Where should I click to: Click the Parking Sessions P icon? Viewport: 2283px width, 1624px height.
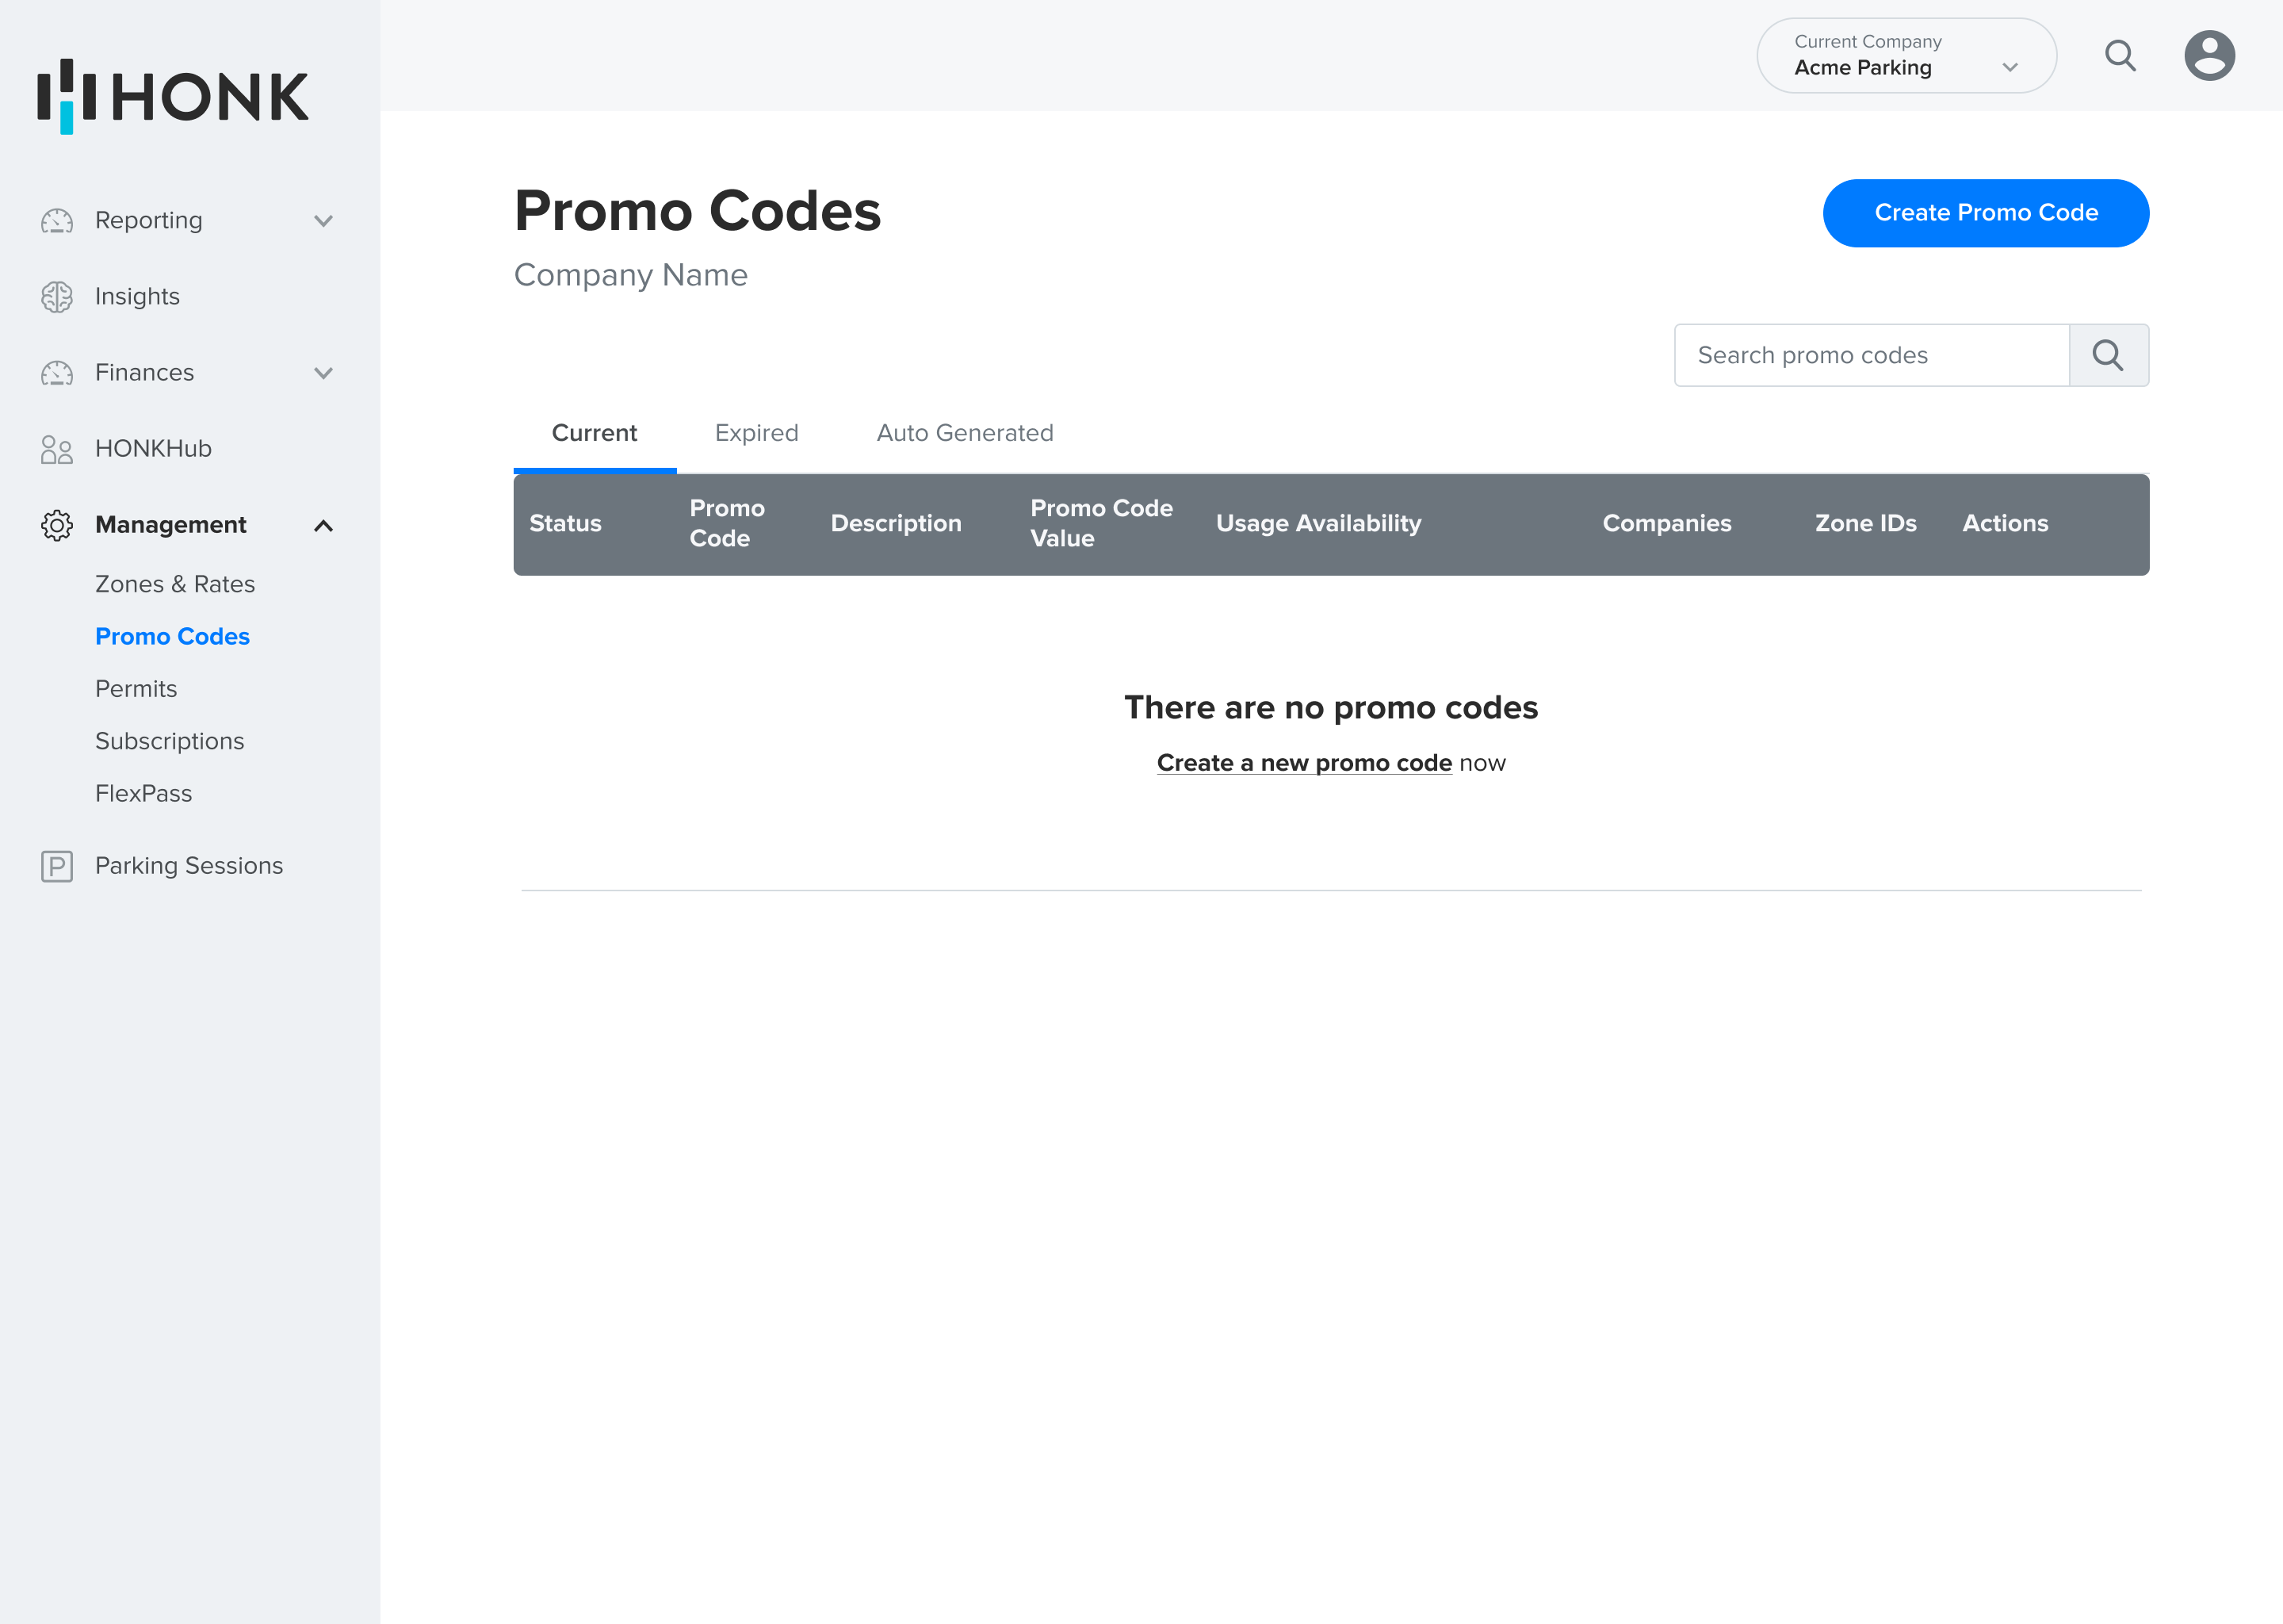click(57, 866)
